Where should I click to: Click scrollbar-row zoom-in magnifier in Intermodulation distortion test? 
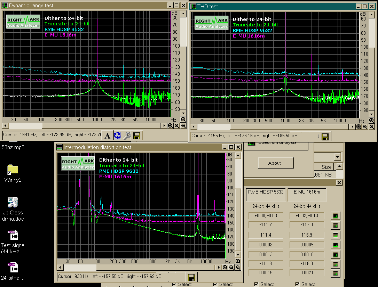tap(225, 267)
